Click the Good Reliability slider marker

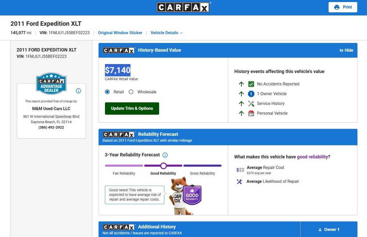click(163, 166)
